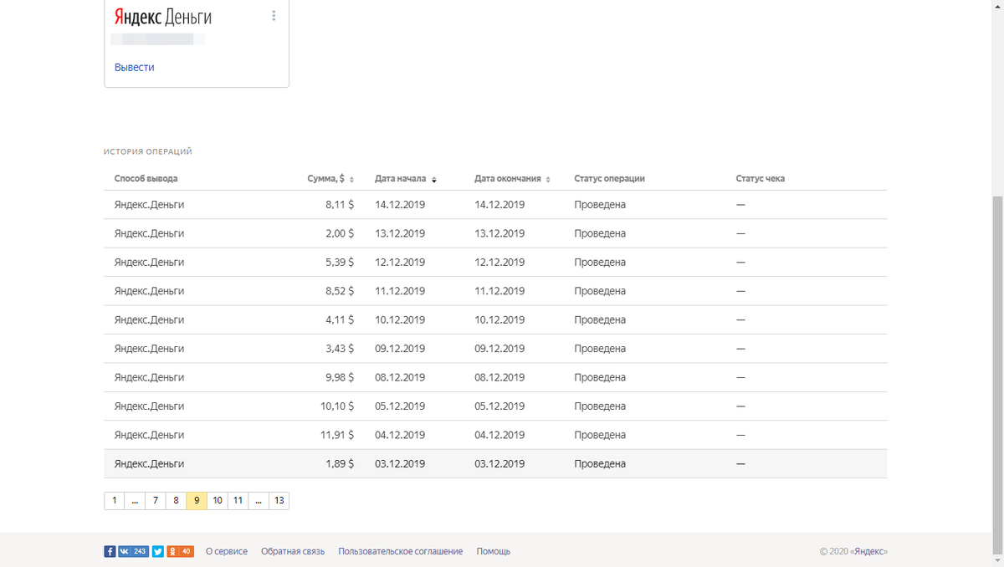Click start date 10.12.2019 in the 4,11 $ row
The image size is (1004, 567).
(x=400, y=319)
